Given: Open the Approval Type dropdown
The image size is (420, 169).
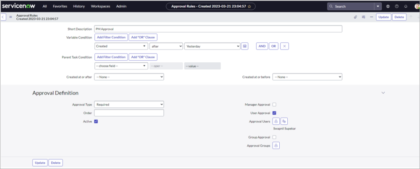Looking at the screenshot, I should pyautogui.click(x=129, y=105).
